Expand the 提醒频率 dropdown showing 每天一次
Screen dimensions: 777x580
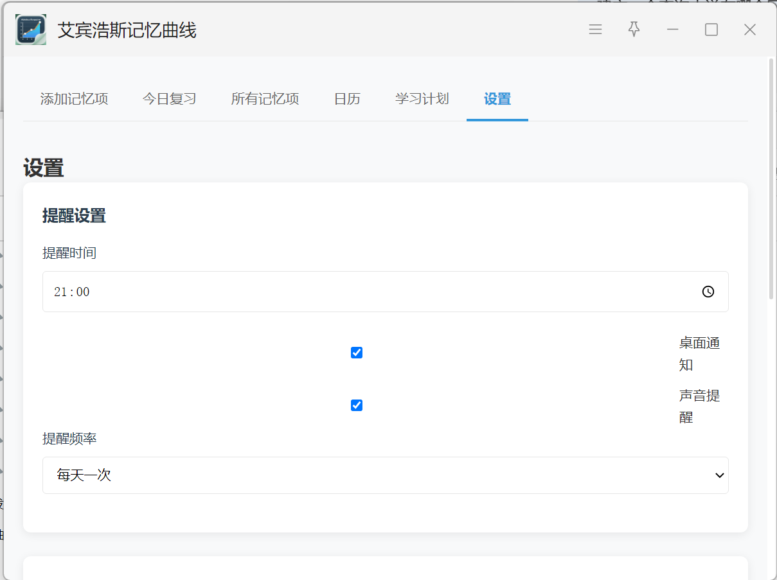click(386, 475)
